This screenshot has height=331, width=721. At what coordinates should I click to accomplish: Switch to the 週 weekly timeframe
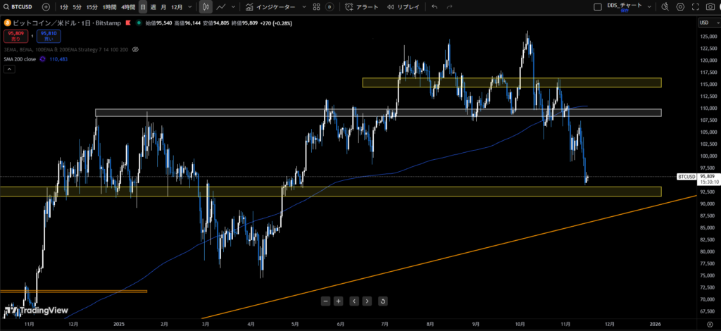pyautogui.click(x=153, y=6)
